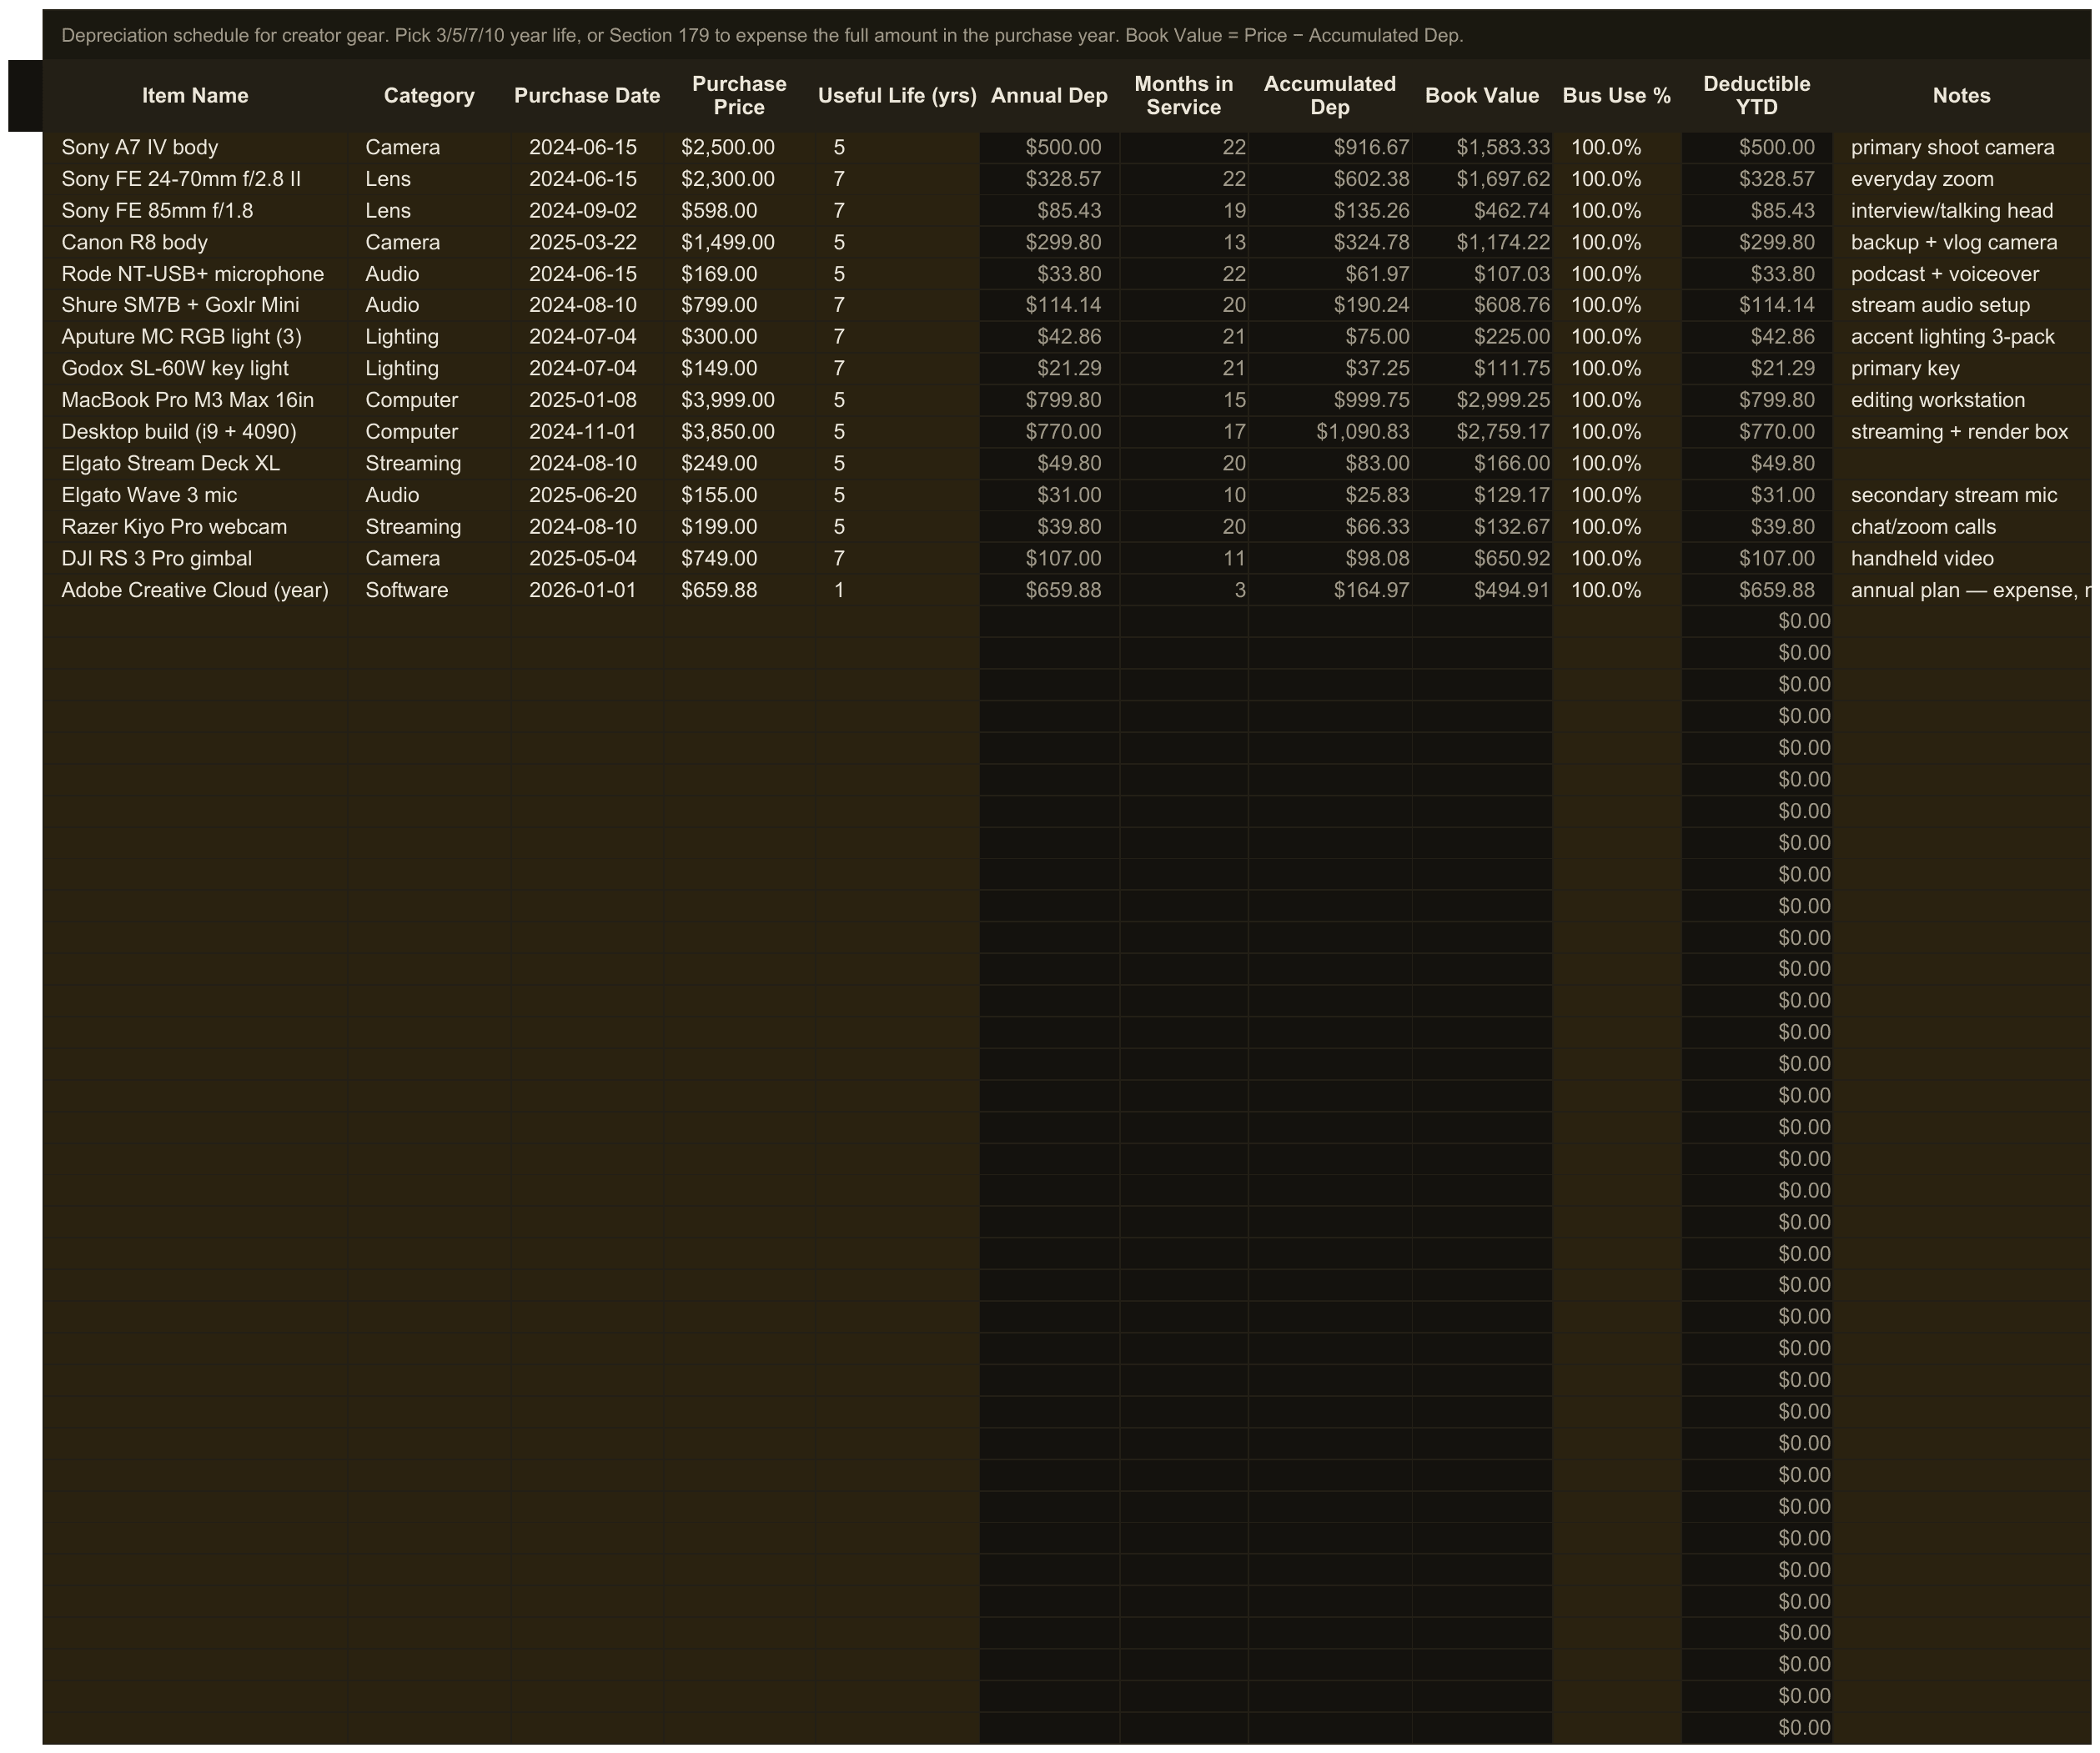The image size is (2100, 1753).
Task: Click the Godox SL-60W key light cell
Action: [x=195, y=369]
